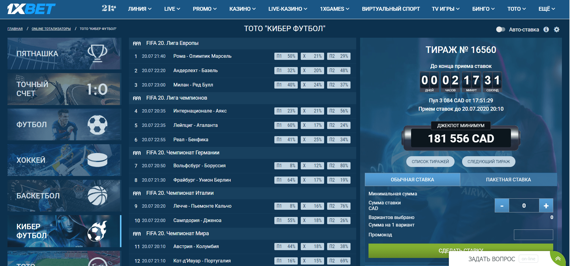Expand the ЛИНИЯ dropdown menu

(140, 9)
